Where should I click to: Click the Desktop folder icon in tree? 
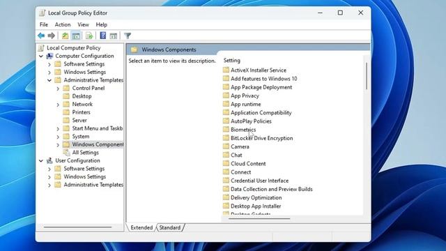66,96
